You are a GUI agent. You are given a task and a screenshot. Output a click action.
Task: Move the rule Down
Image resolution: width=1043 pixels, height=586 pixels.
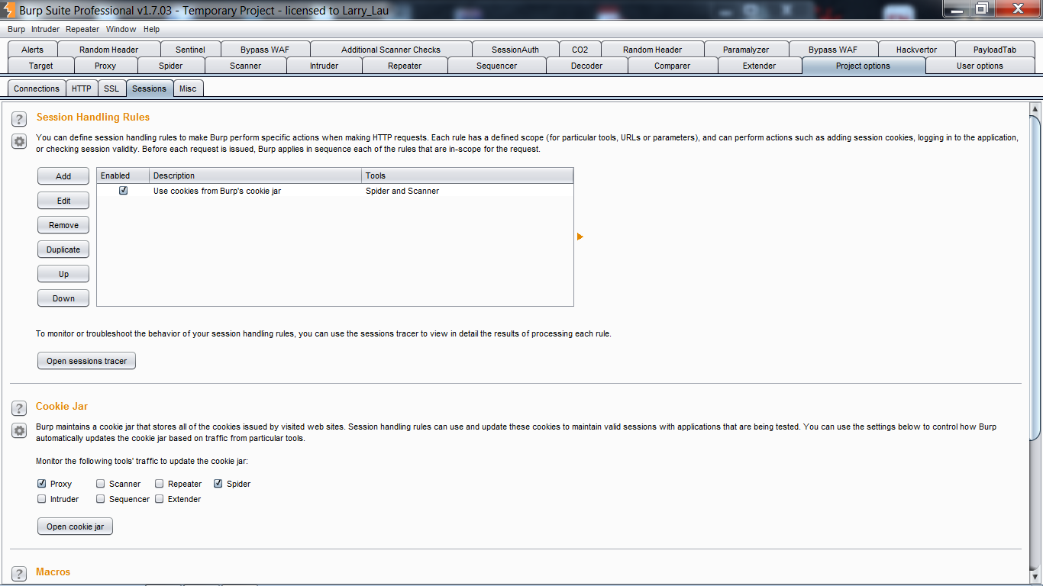(63, 298)
